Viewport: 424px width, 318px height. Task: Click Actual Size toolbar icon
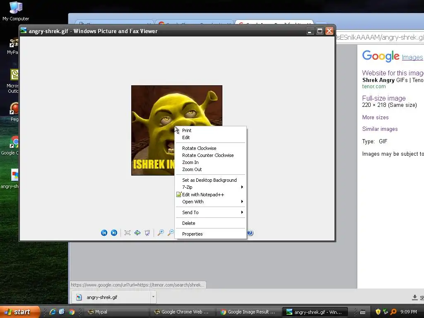[137, 233]
